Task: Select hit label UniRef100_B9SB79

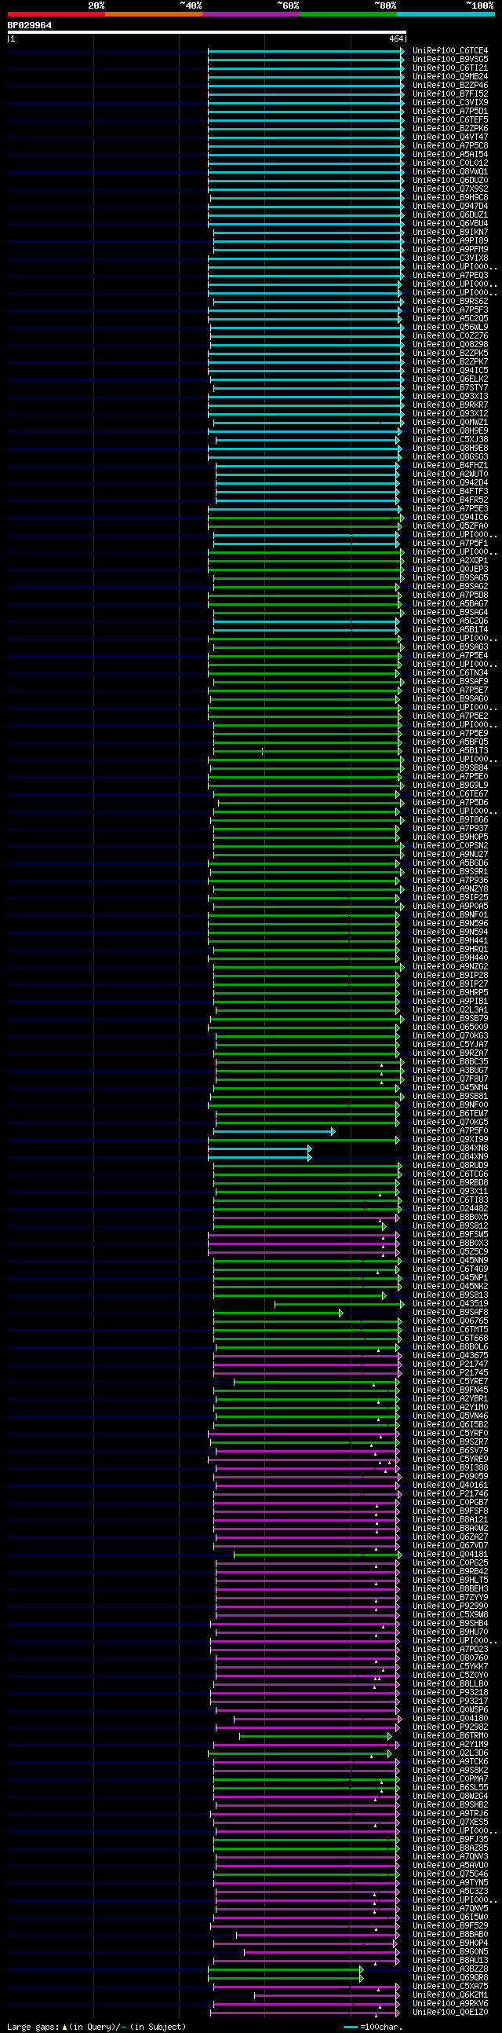Action: point(450,1019)
